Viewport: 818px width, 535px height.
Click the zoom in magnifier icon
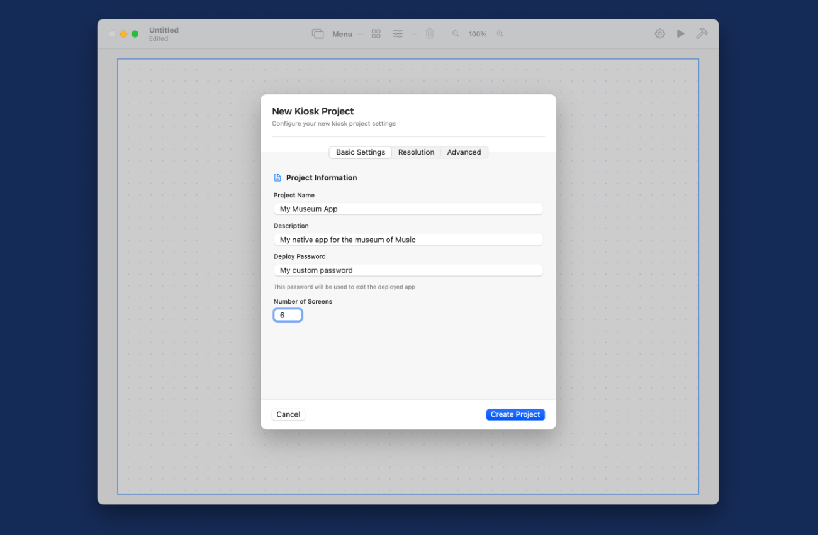500,34
